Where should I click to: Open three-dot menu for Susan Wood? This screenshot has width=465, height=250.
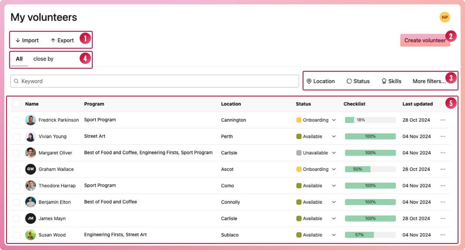pyautogui.click(x=443, y=235)
